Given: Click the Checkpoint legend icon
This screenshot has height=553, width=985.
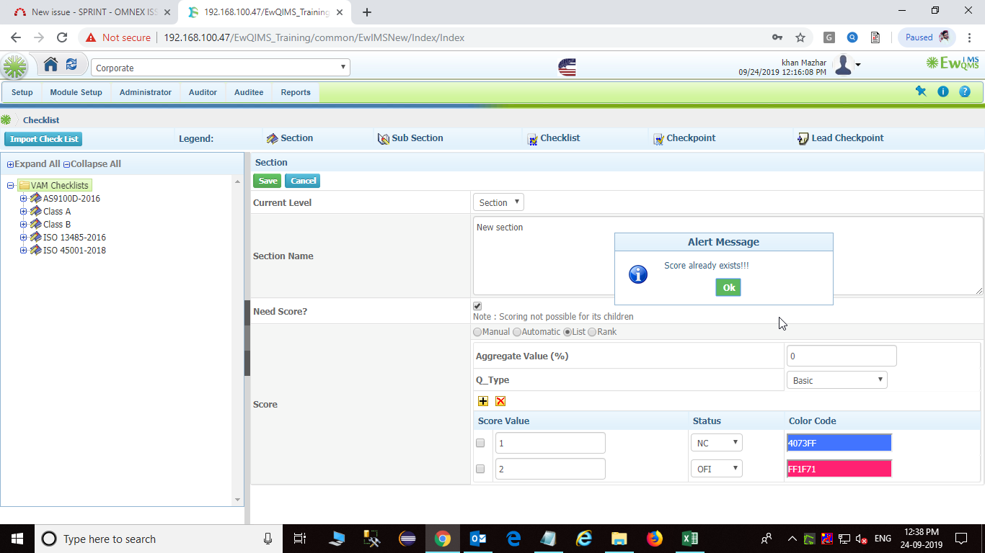Looking at the screenshot, I should click(658, 139).
